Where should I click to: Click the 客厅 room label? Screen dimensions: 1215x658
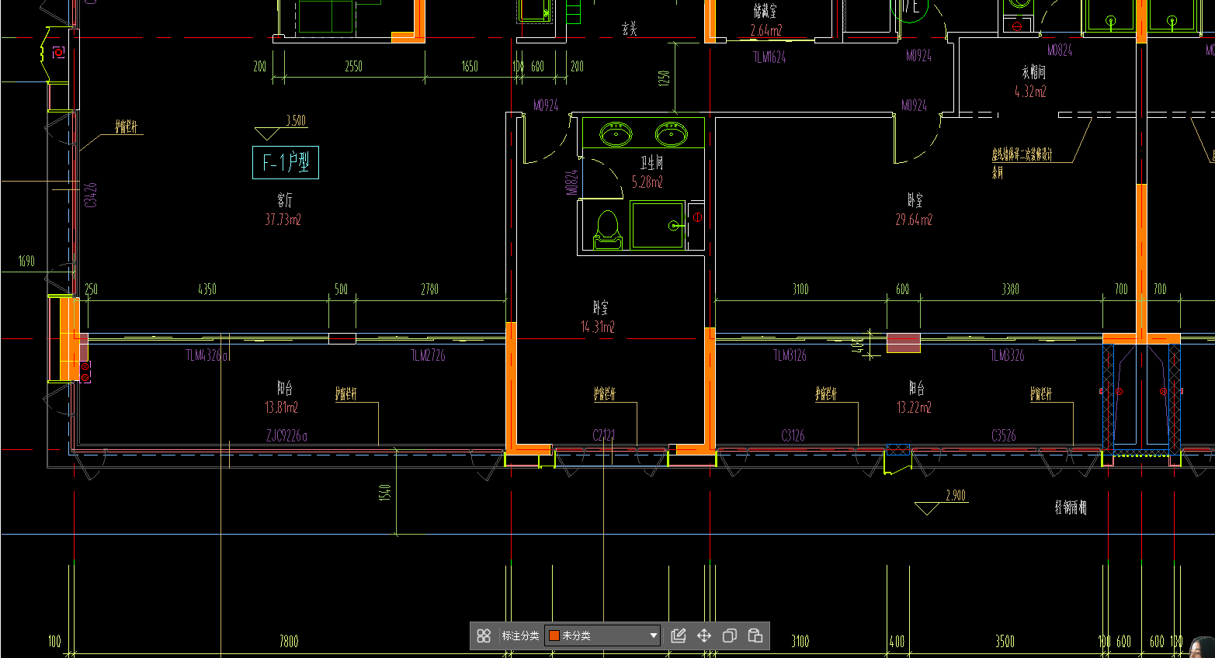click(284, 200)
